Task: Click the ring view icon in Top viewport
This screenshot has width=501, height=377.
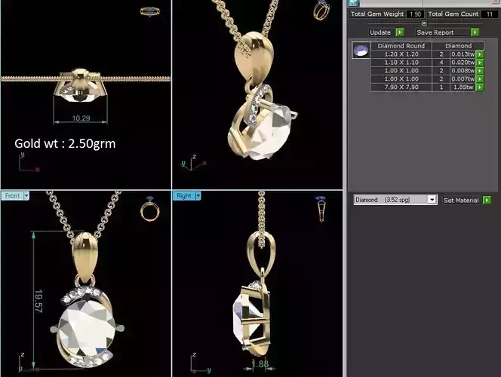Action: tap(150, 12)
